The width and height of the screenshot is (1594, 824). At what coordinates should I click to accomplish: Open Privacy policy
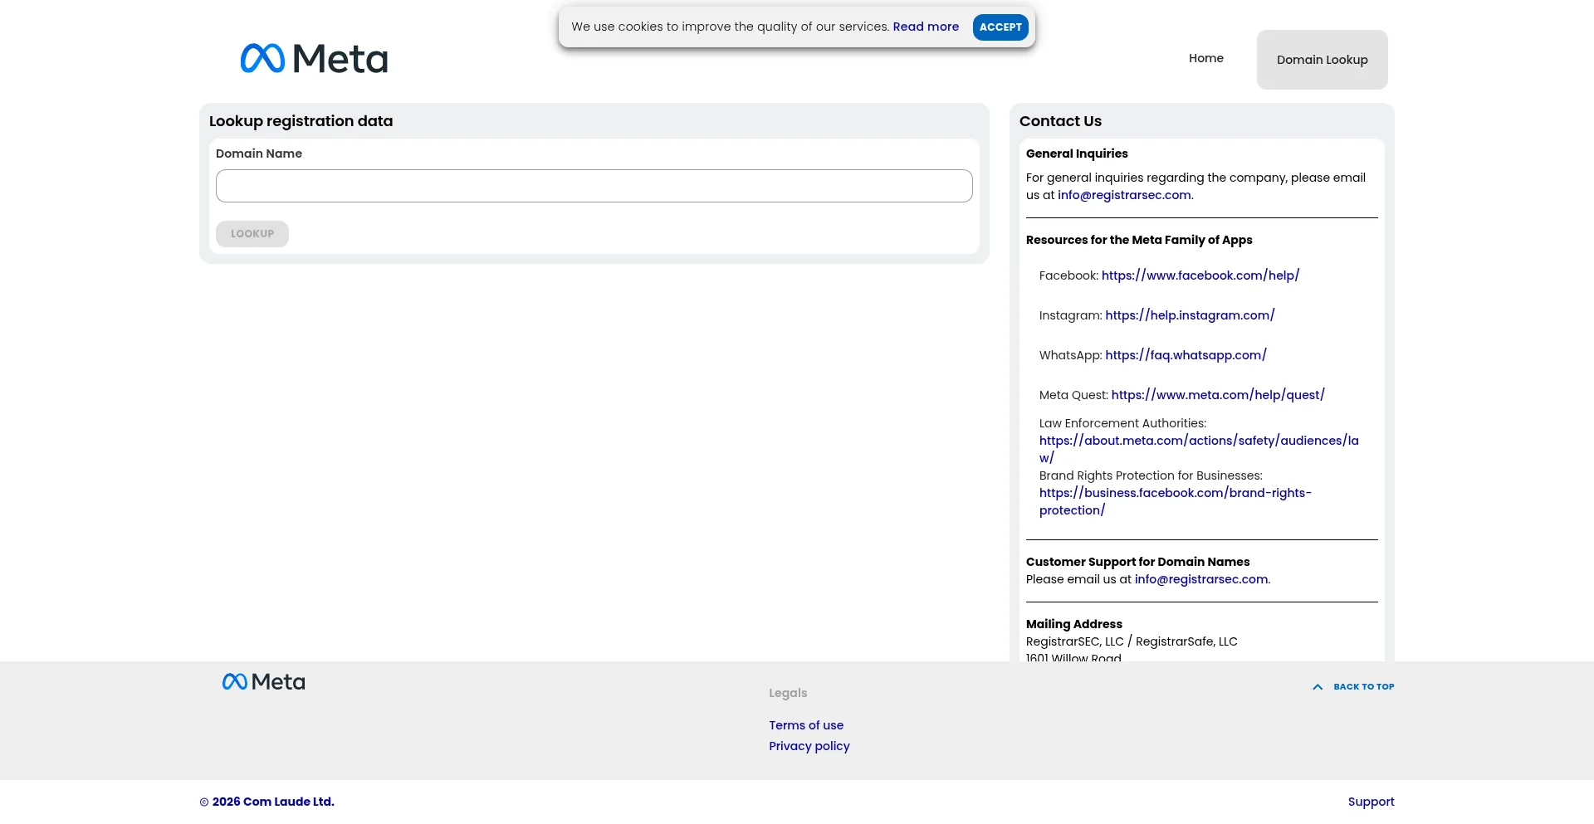point(809,746)
